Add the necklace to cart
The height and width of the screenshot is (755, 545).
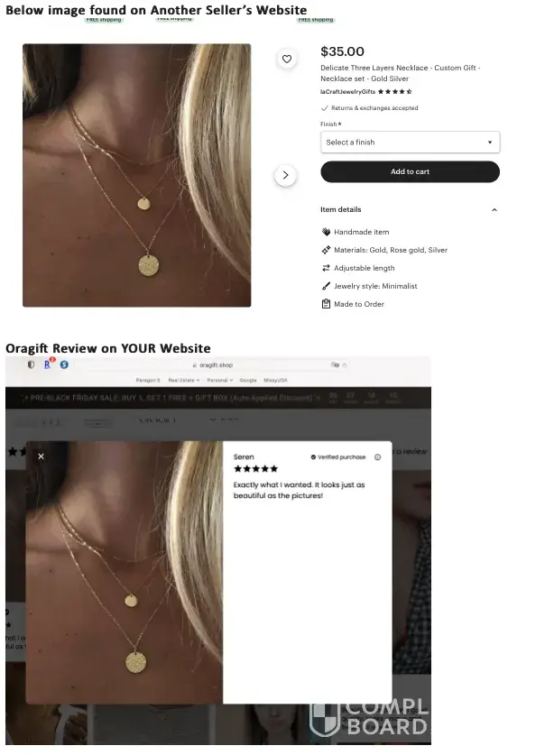(411, 172)
